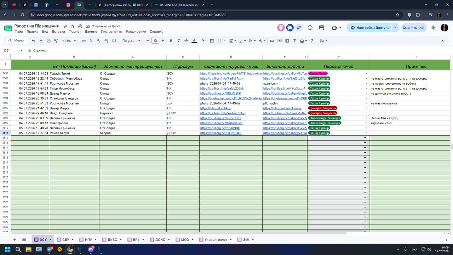Viewport: 453px width, 255px height.
Task: Expand the arrow beside Настройки Доступа
Action: pyautogui.click(x=395, y=28)
